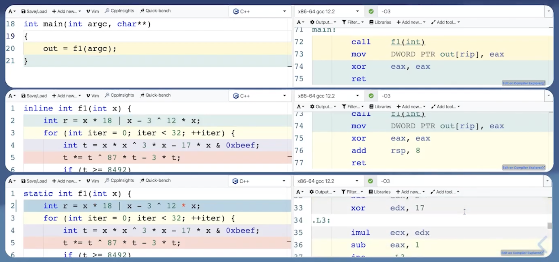The width and height of the screenshot is (559, 262).
Task: Open the Add new menu in top editor
Action: tap(66, 11)
